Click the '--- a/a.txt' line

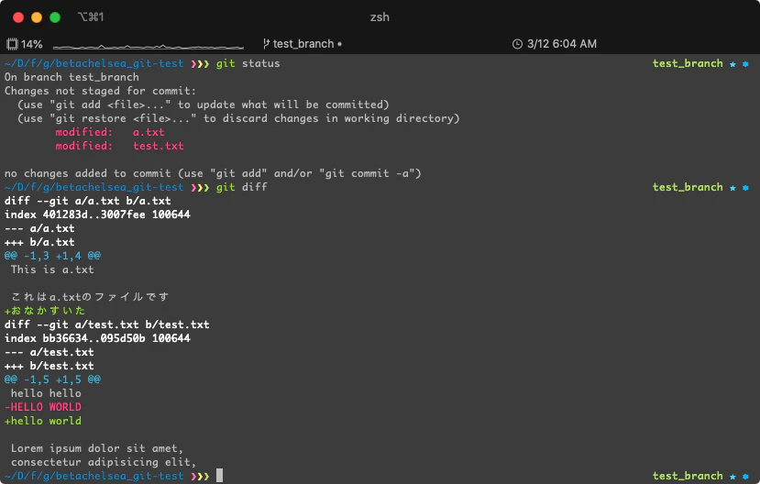tap(39, 228)
